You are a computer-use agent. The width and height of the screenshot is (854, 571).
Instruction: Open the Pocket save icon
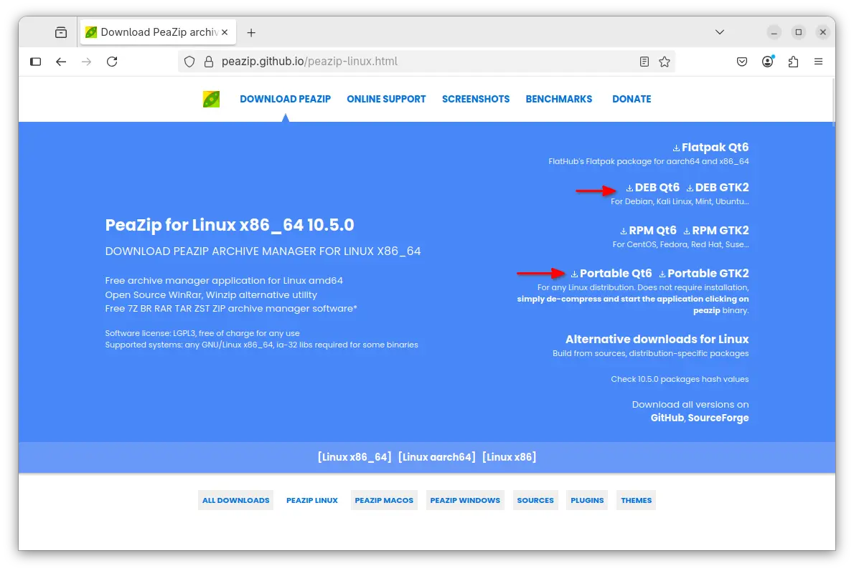coord(742,62)
